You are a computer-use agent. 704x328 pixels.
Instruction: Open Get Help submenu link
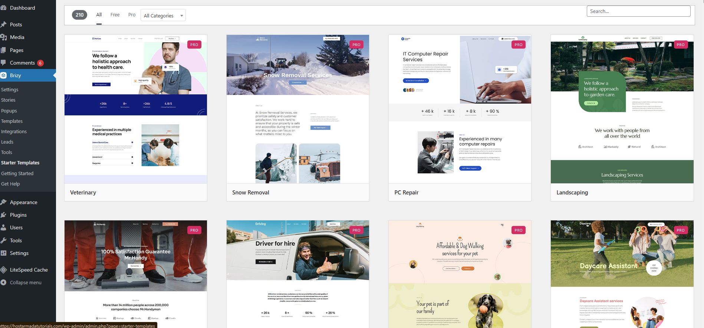(x=10, y=184)
